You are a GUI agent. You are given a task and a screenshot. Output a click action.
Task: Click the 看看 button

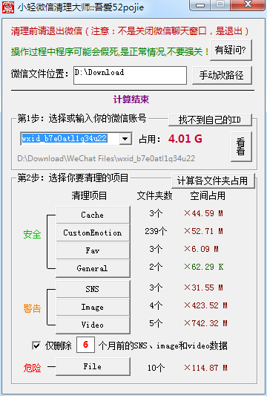(241, 146)
